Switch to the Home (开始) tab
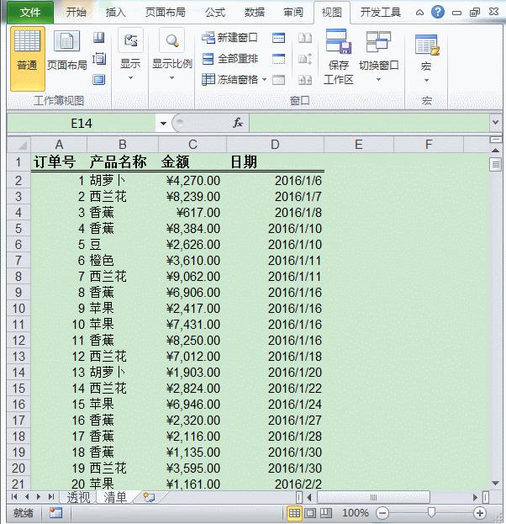Screen dimensions: 506x524 click(76, 13)
